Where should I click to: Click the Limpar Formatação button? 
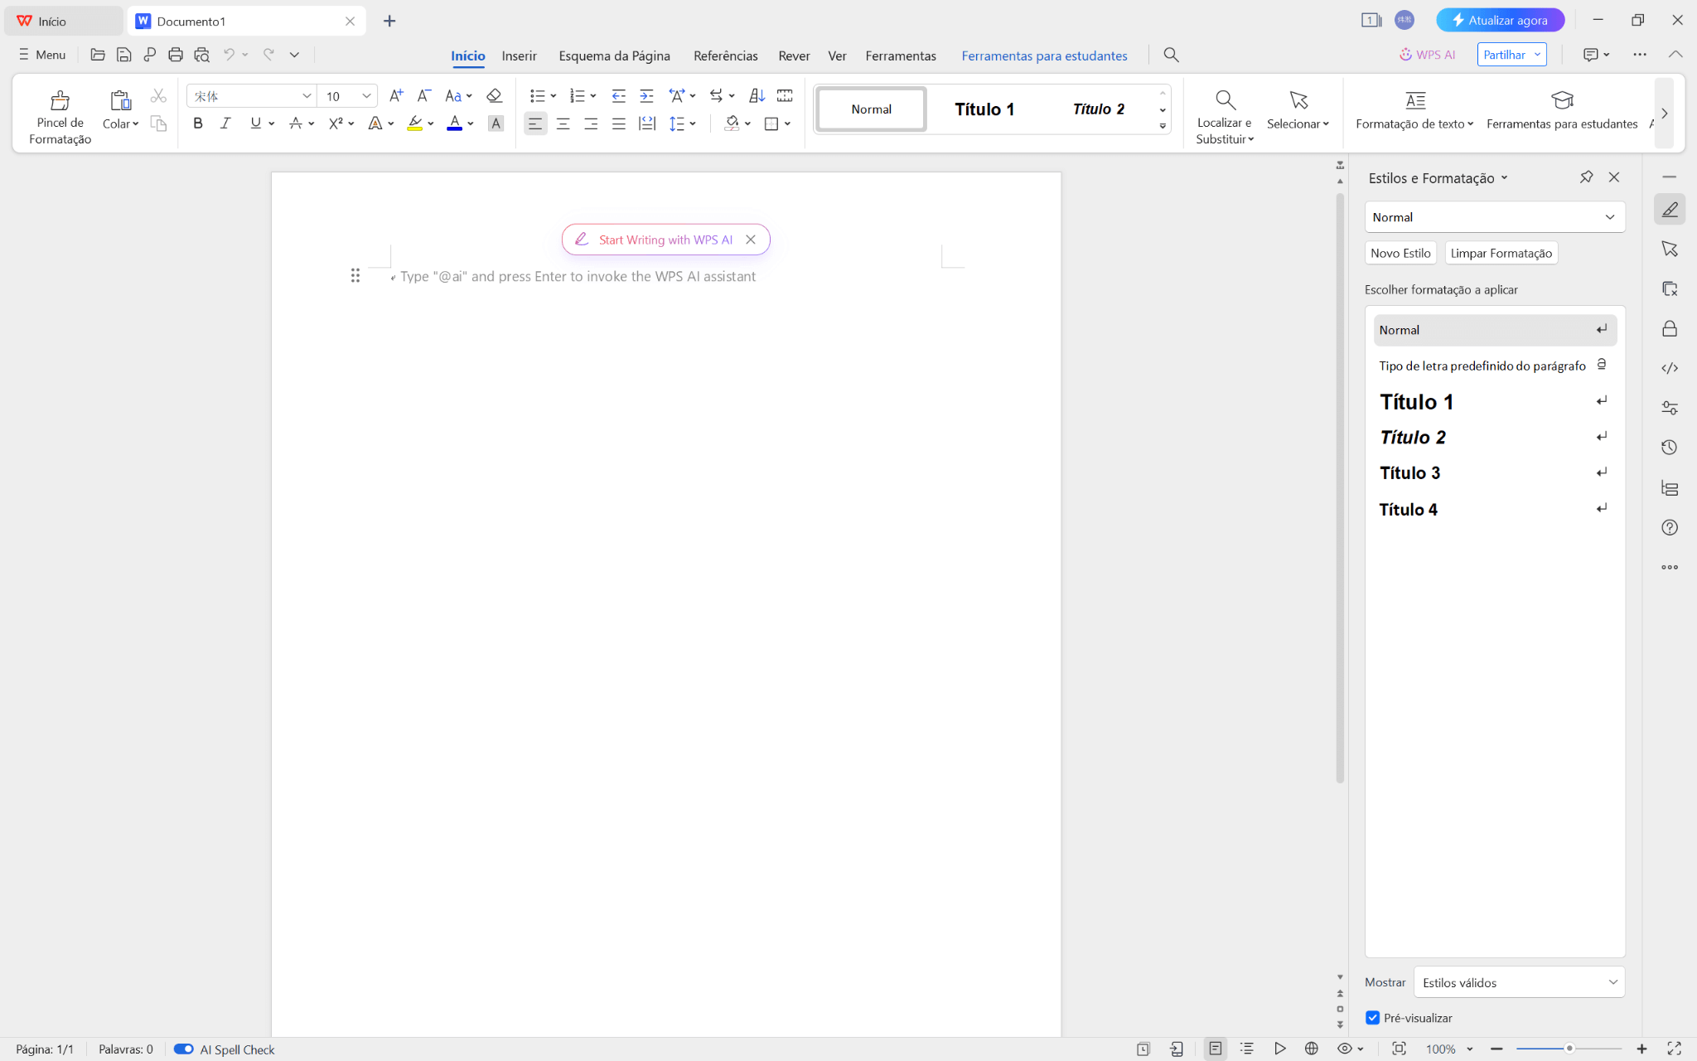(1501, 253)
